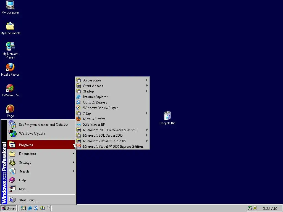This screenshot has height=212, width=283.
Task: Launch Outlook Express from the quick launch bar
Action: coord(36,208)
